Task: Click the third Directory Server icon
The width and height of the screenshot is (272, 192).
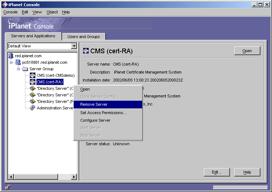Action: click(x=32, y=101)
